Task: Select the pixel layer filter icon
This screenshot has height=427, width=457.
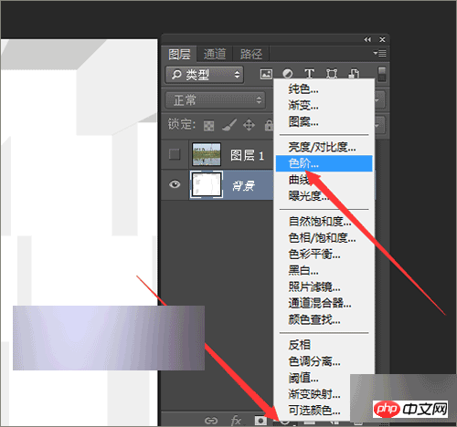Action: coord(266,74)
